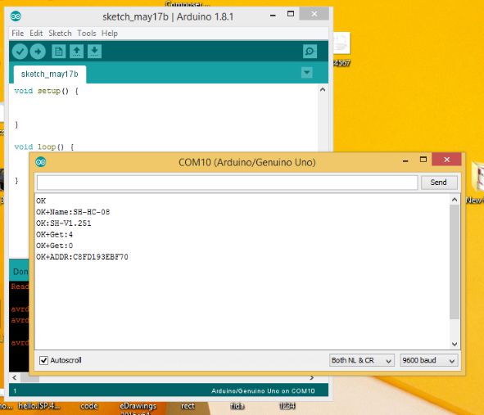
Task: Click Arduino logo icon in sketch window title bar
Action: [x=16, y=16]
